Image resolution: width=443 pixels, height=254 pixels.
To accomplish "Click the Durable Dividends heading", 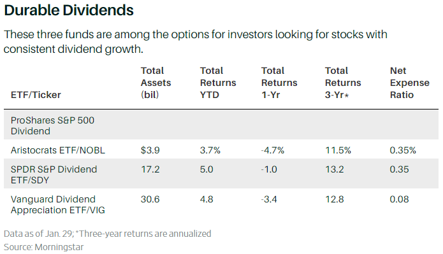I will (x=69, y=10).
